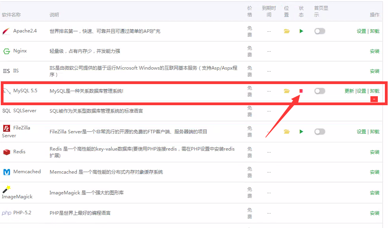This screenshot has height=228, width=388.
Task: Click the Redis red cube logo
Action: [x=7, y=152]
